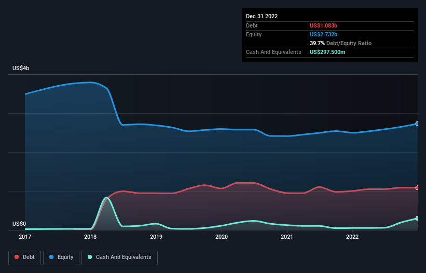Toggle the Equity legend button
Viewport: 426px width, 273px height.
61,257
